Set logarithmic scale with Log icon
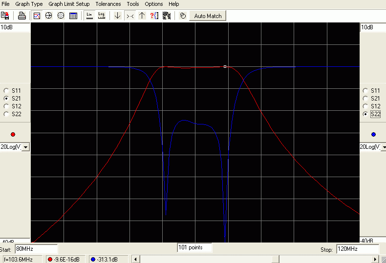 (102, 16)
